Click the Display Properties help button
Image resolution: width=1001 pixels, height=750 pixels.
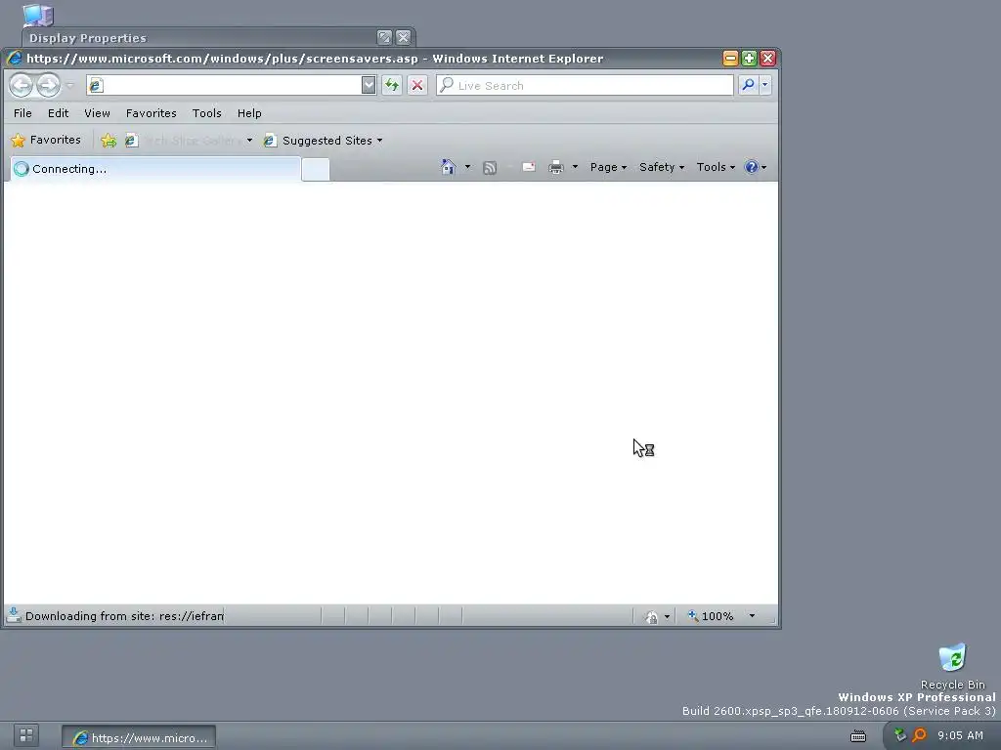384,38
